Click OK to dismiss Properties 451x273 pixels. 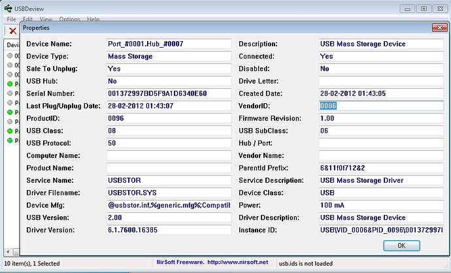pos(401,246)
